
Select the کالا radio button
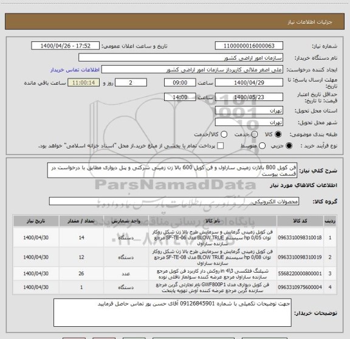point(278,134)
